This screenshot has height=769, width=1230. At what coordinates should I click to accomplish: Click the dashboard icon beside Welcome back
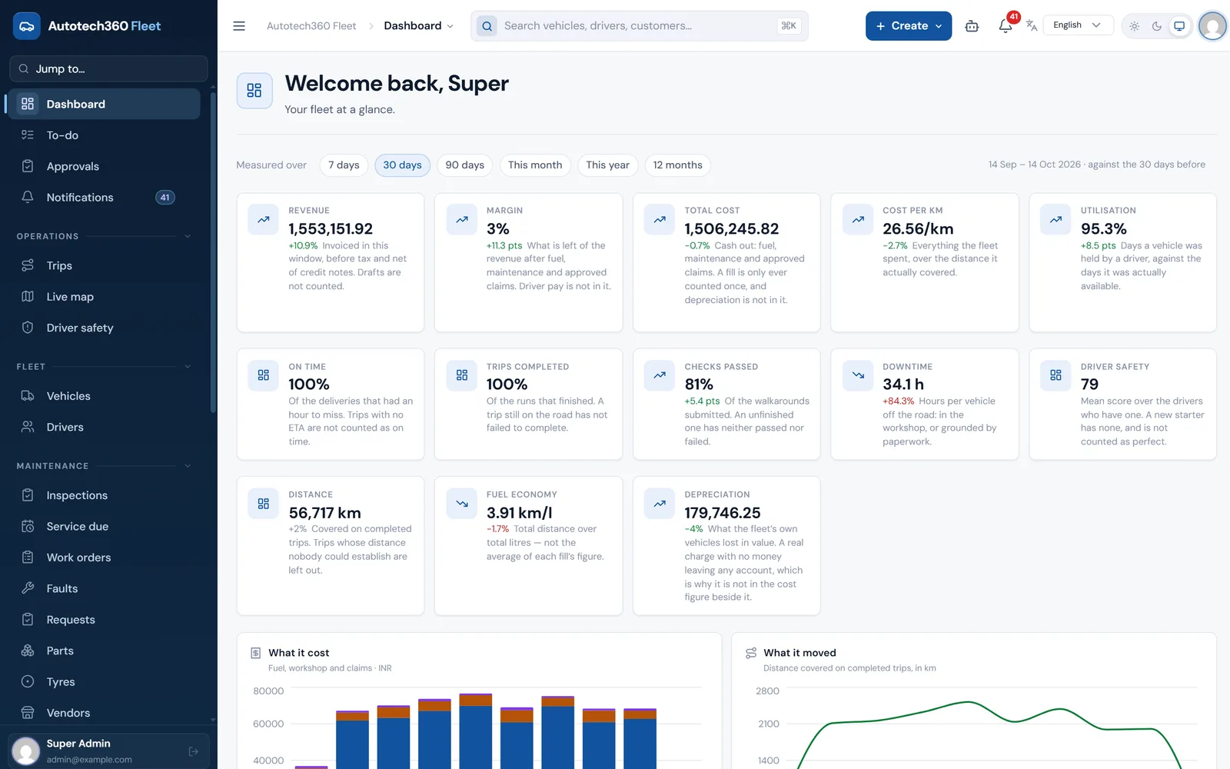pyautogui.click(x=254, y=91)
